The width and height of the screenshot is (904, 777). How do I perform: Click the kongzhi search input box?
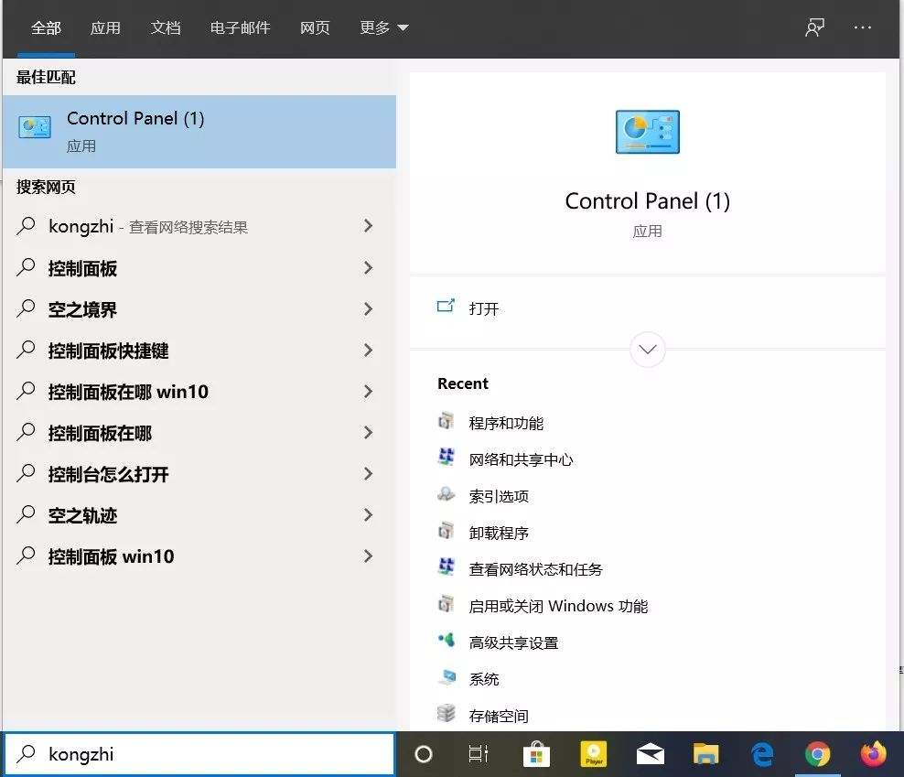pos(199,754)
